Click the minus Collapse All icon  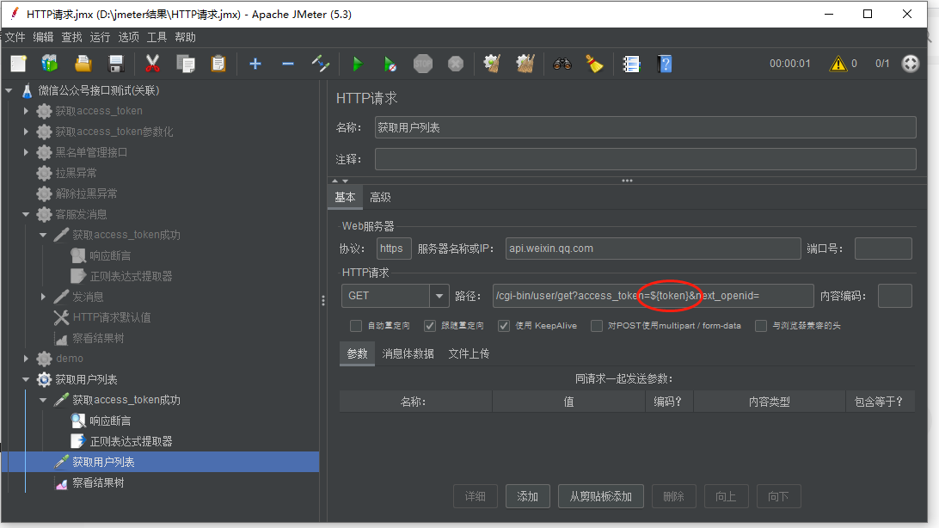pyautogui.click(x=288, y=64)
